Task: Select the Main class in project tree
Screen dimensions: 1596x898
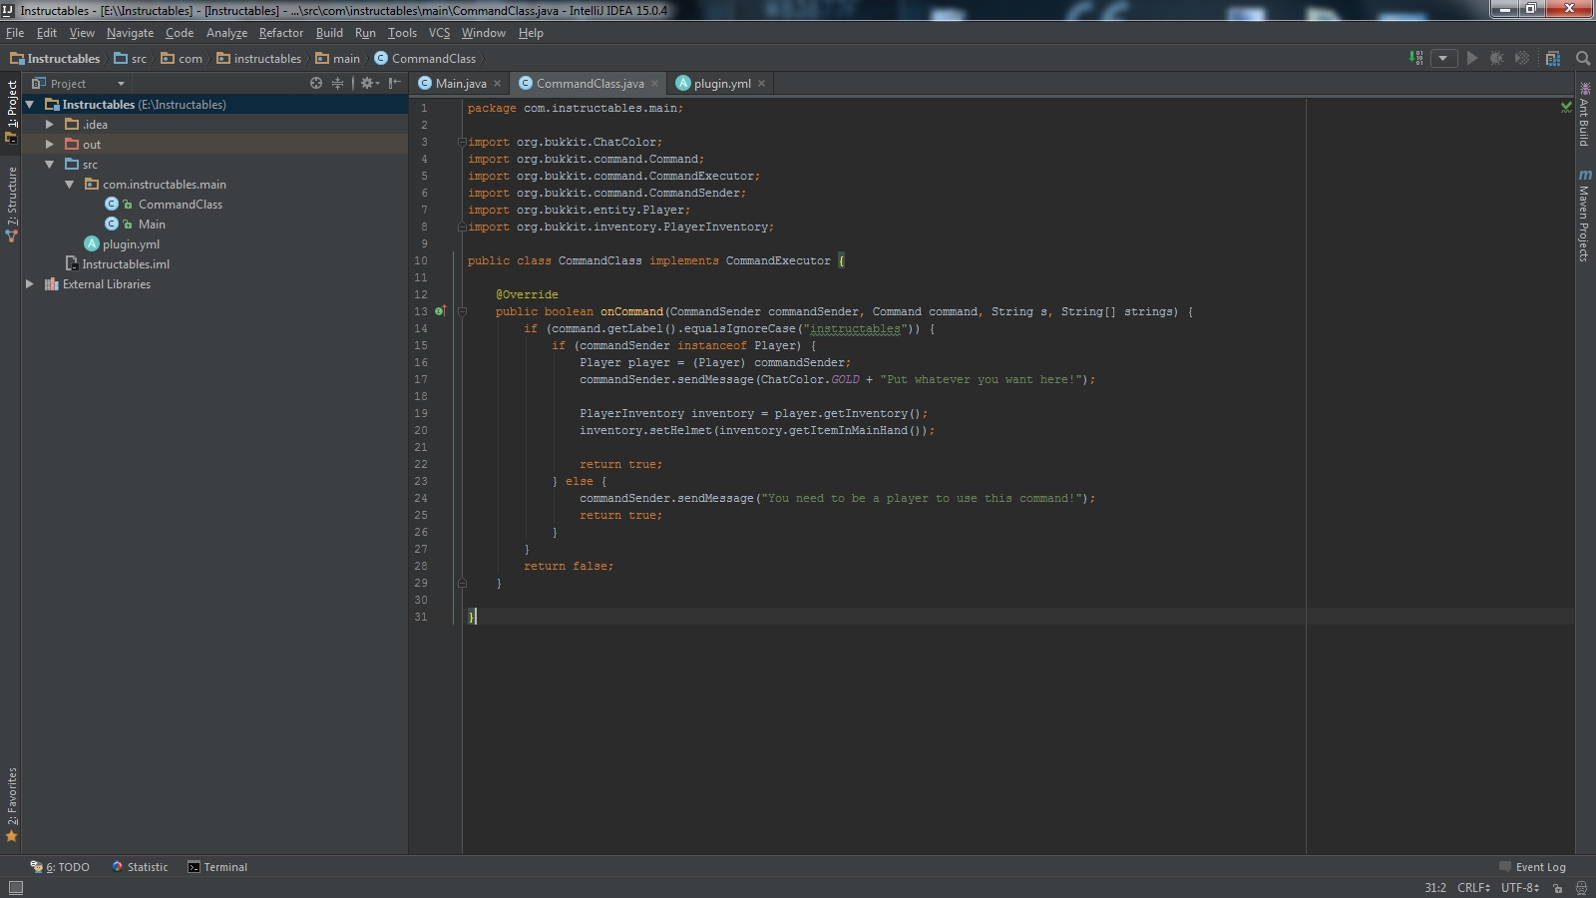Action: 152,224
